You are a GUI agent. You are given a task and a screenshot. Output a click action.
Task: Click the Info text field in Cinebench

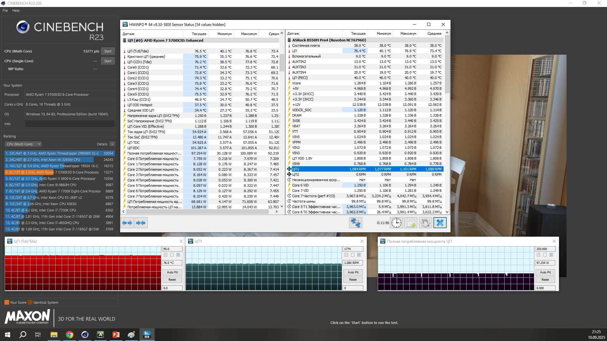coord(70,124)
